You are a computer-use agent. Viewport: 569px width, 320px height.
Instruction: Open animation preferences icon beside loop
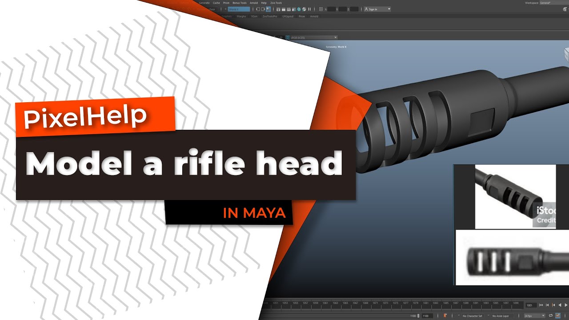pos(558,316)
